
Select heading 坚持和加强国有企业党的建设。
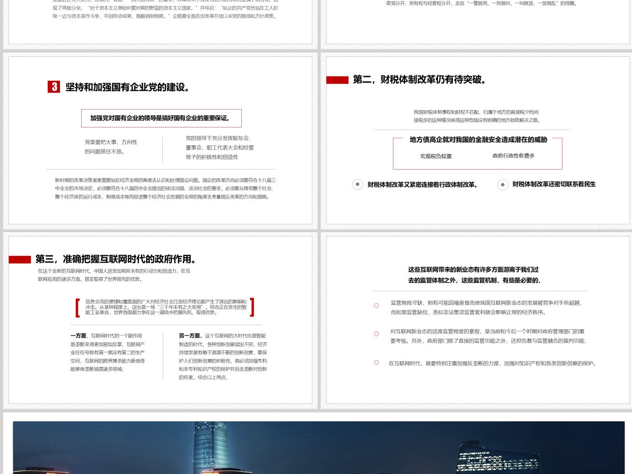pos(128,87)
